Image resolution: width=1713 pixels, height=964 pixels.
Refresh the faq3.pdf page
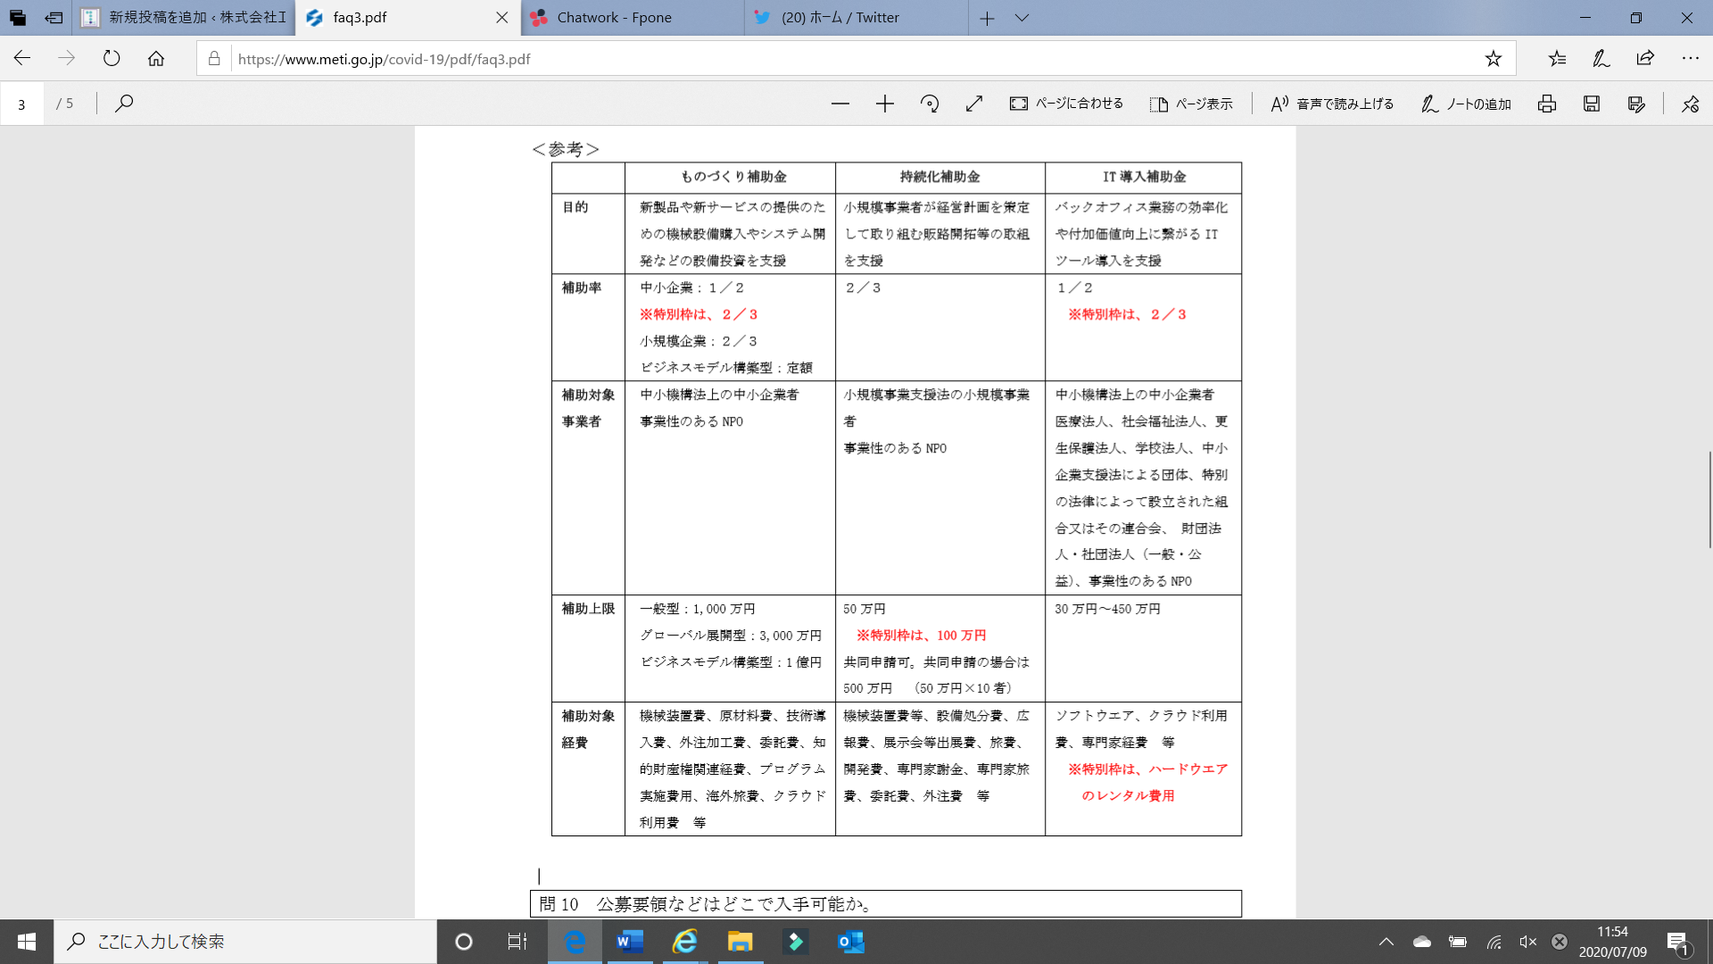(112, 59)
